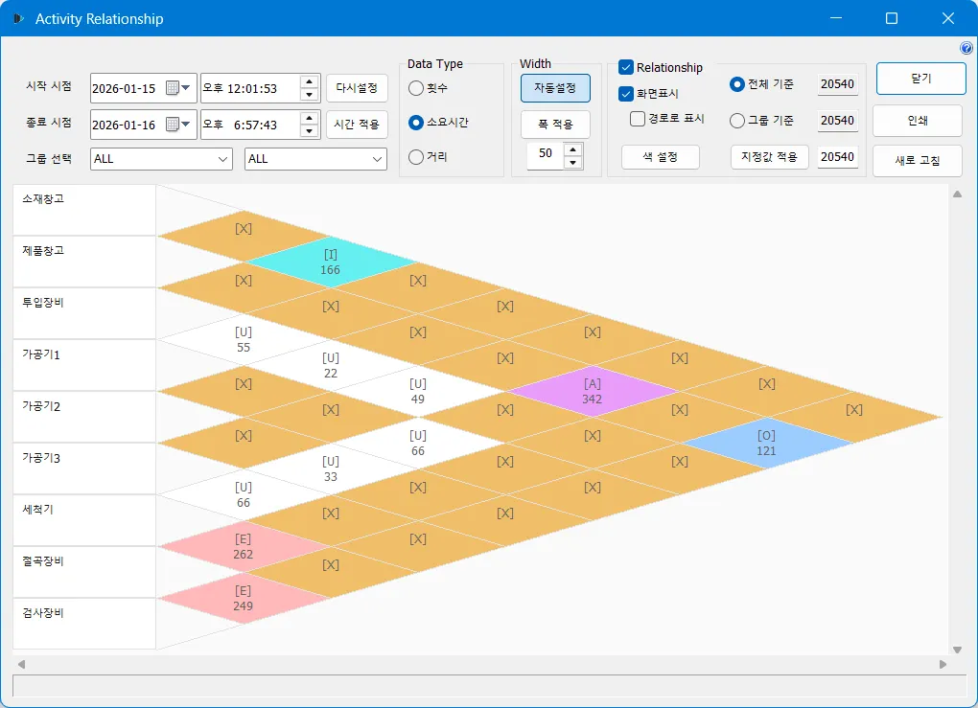
Task: Click the 인쇄 print button
Action: (917, 121)
